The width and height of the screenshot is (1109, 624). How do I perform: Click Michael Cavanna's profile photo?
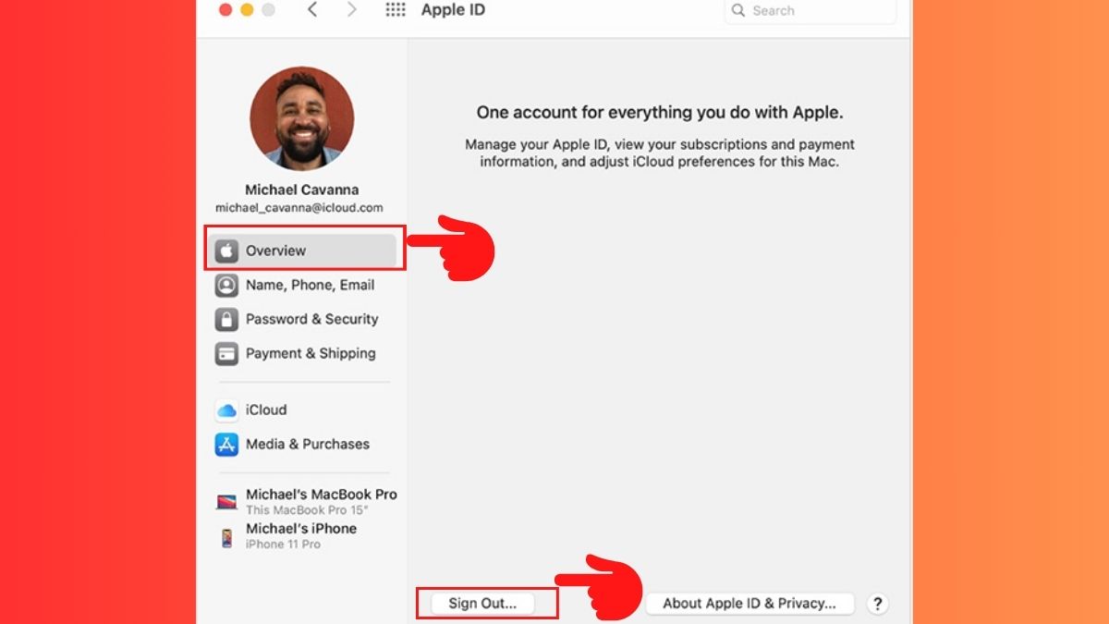pos(302,117)
